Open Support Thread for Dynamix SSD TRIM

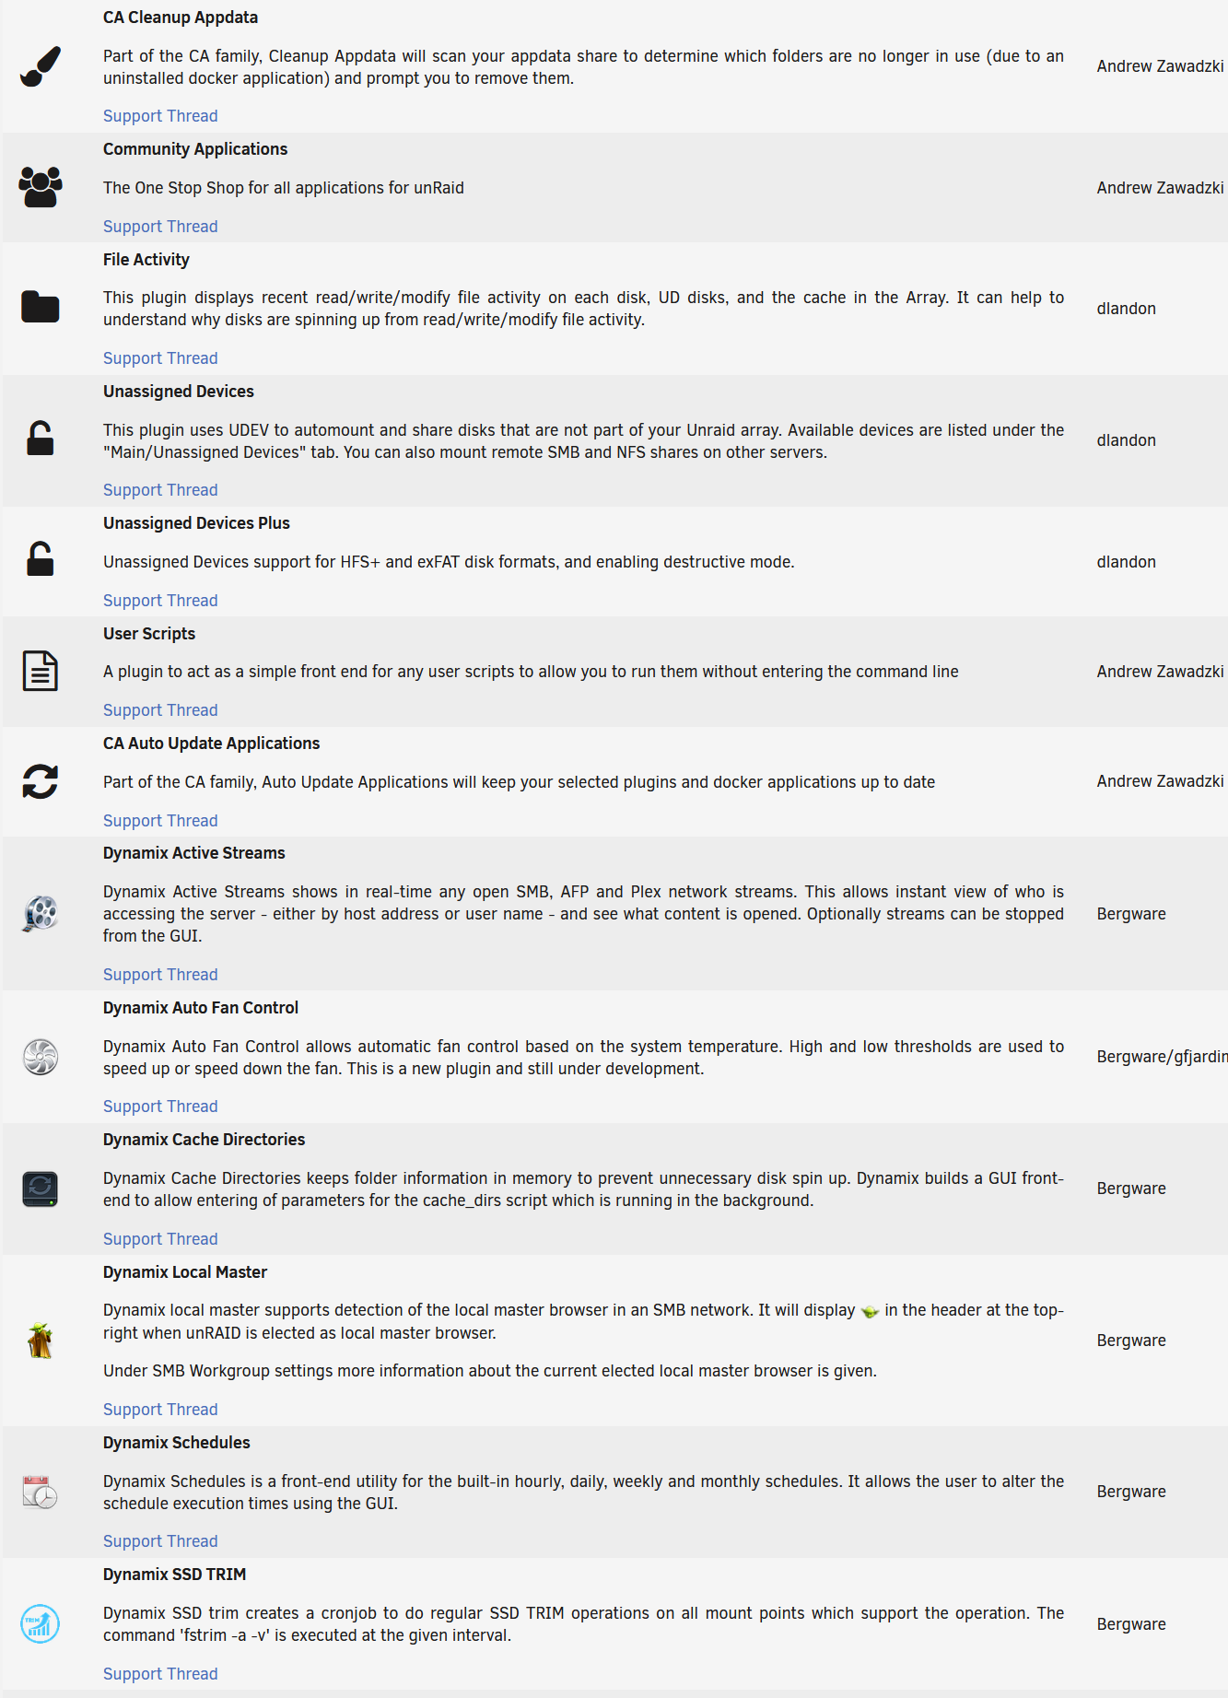[x=160, y=1674]
